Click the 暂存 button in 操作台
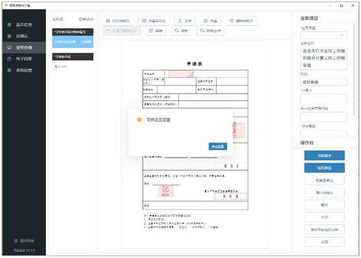 pyautogui.click(x=325, y=205)
